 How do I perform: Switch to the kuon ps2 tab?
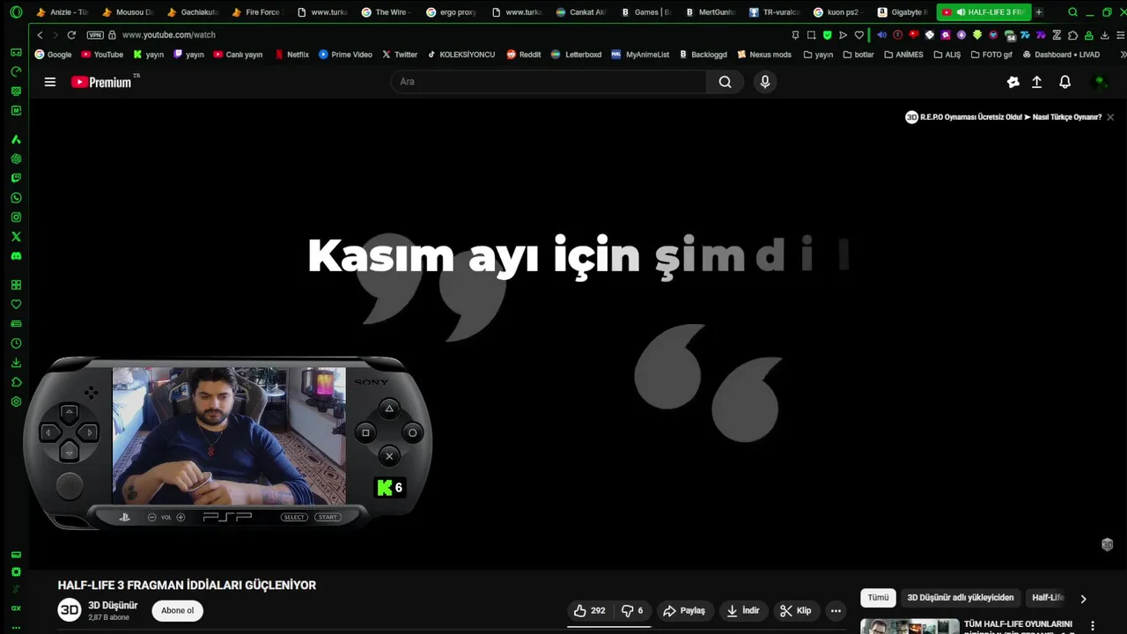838,12
